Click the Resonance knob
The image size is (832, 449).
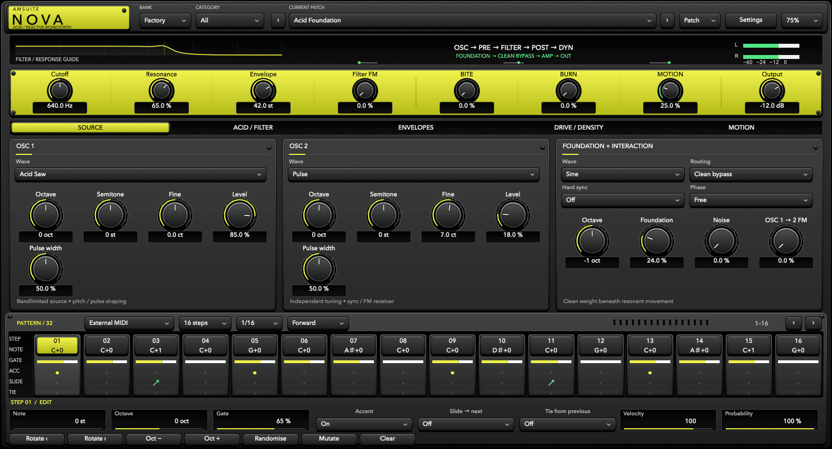pos(161,90)
